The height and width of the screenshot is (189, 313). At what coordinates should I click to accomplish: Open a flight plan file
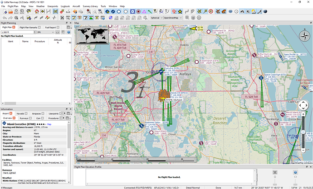[10, 12]
